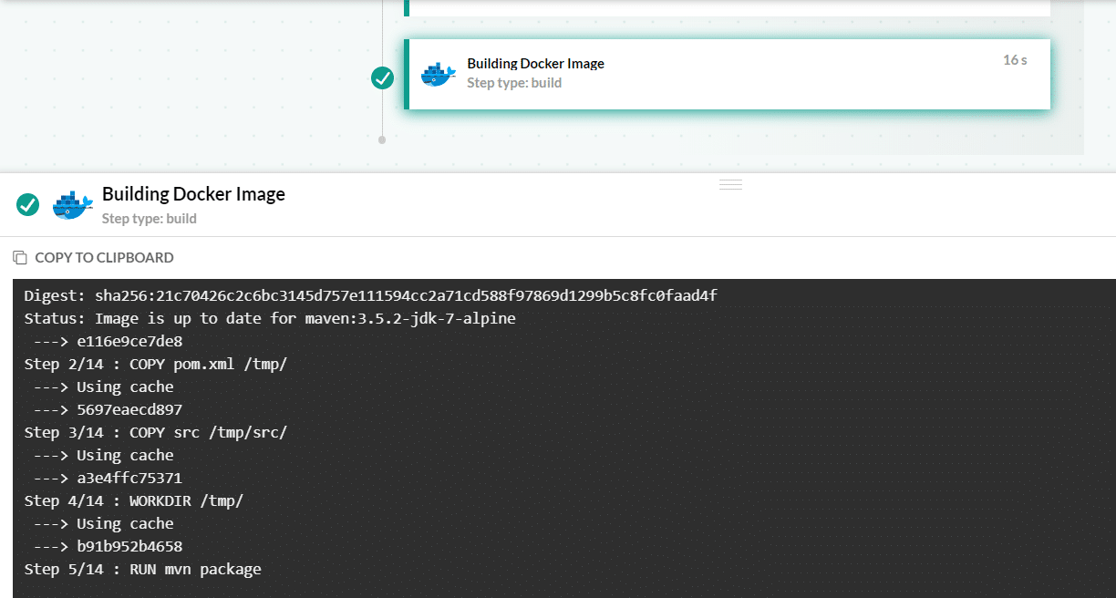Screen dimensions: 1116x598
Task: Click the 16 s duration label
Action: 1015,60
